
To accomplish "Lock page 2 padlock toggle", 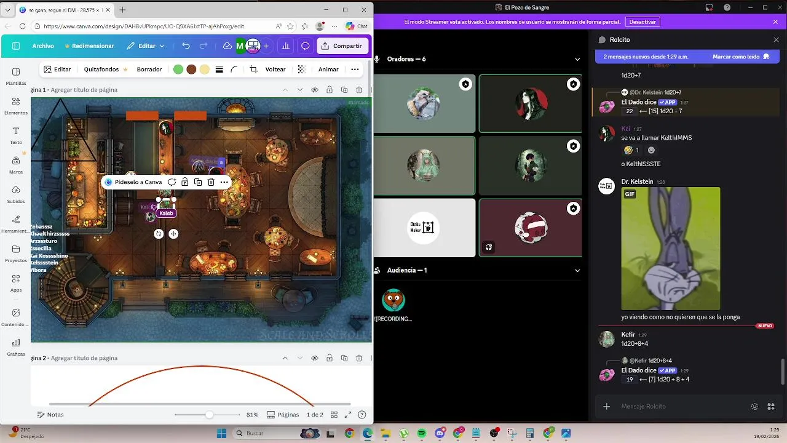I will [x=330, y=358].
